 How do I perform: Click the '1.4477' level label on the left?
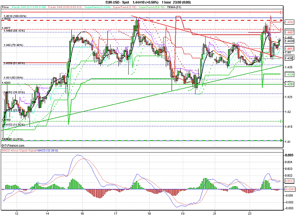click(x=6, y=28)
